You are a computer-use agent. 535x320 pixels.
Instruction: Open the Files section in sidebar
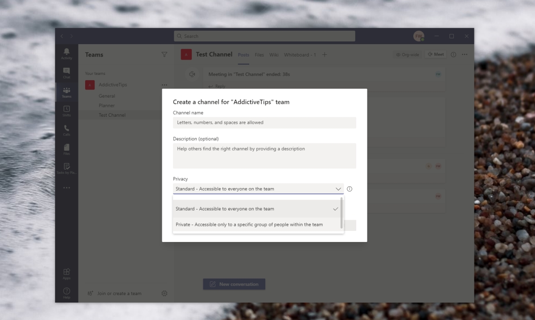tap(66, 149)
